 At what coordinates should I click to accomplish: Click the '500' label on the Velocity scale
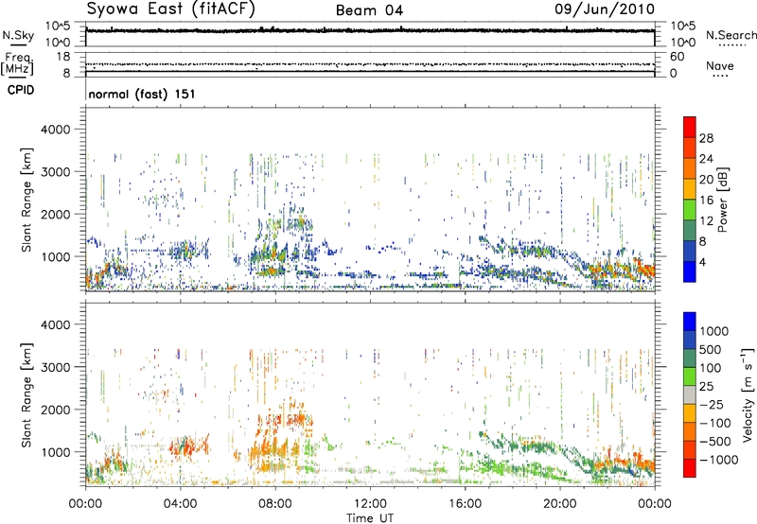tap(711, 350)
